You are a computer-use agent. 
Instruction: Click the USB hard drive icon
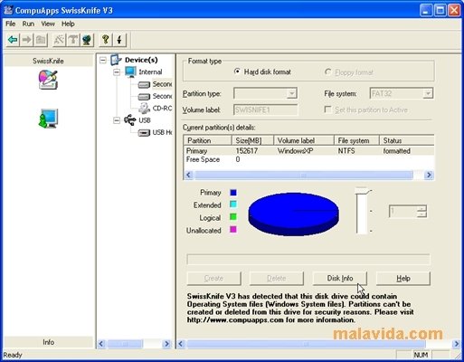[144, 133]
